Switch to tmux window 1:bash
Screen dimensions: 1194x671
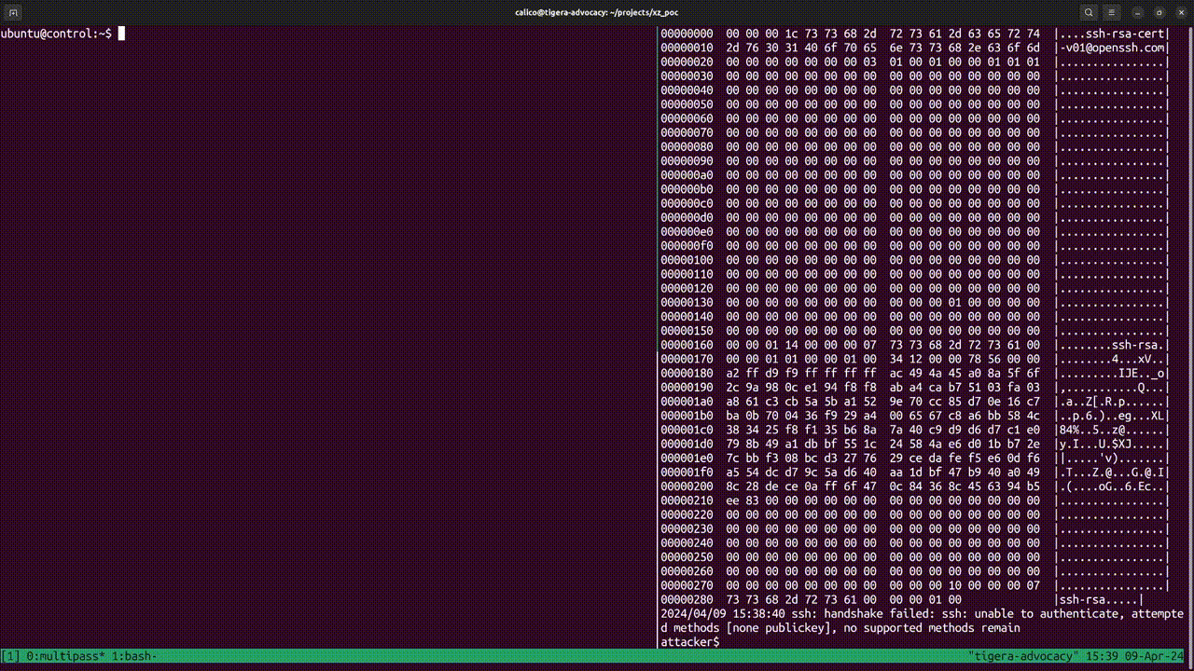[x=133, y=656]
